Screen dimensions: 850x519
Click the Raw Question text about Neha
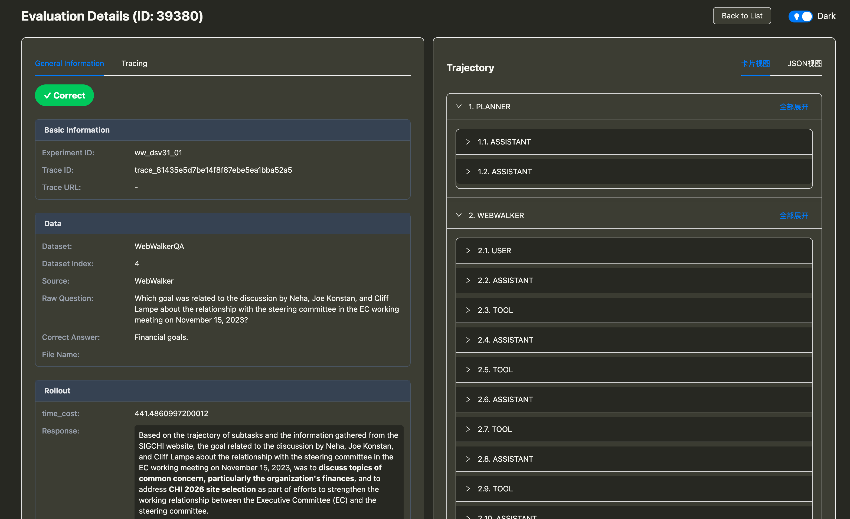tap(267, 309)
